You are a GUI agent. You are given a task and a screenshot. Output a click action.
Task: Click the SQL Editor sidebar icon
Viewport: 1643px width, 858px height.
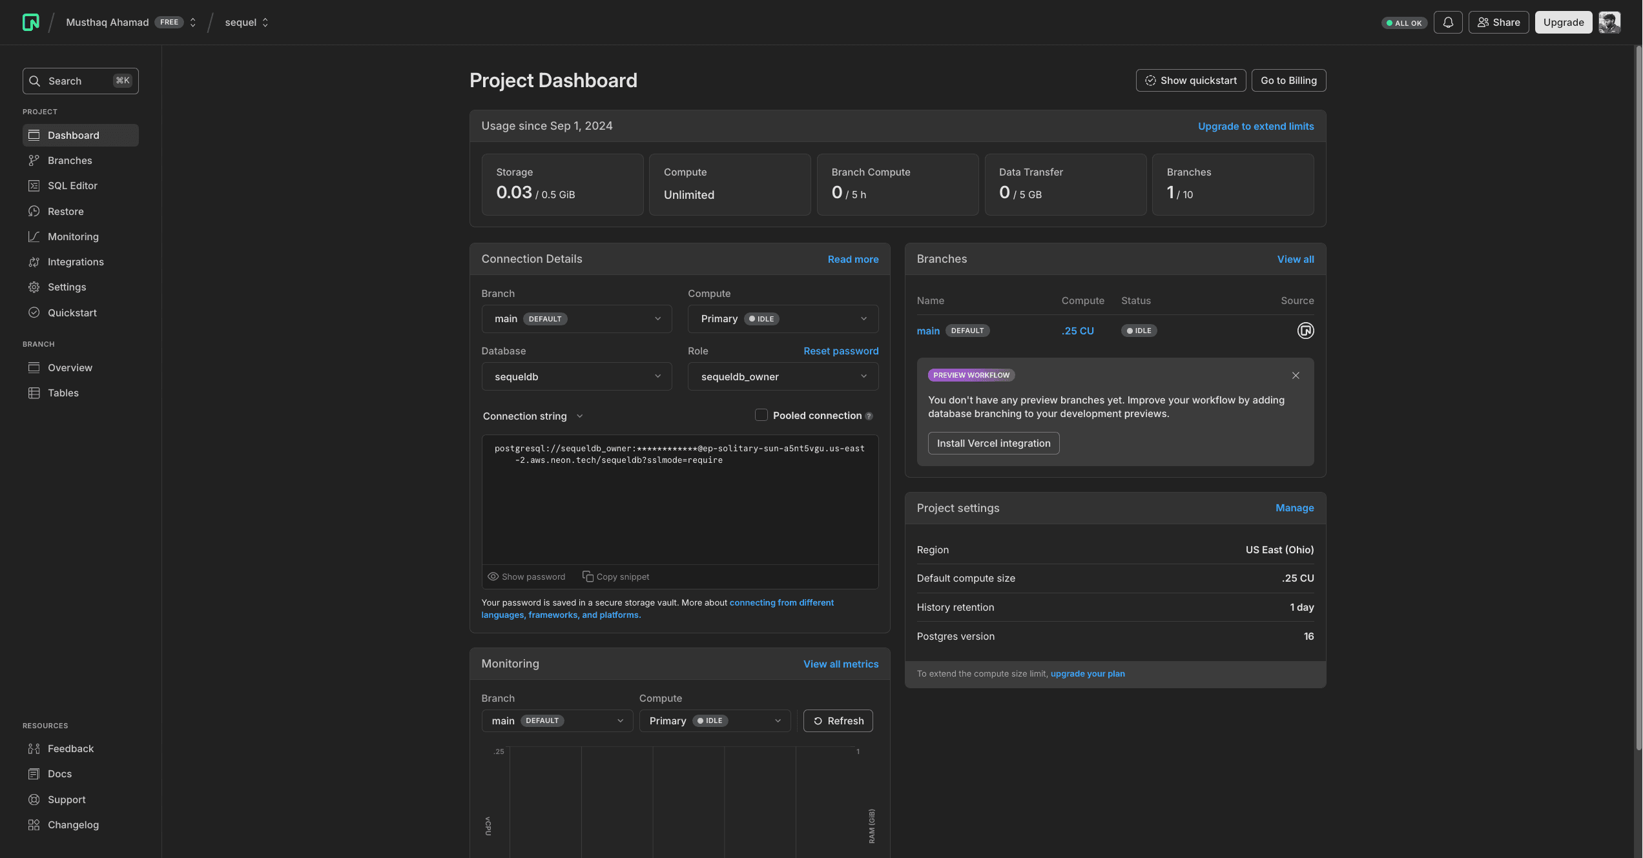coord(34,185)
